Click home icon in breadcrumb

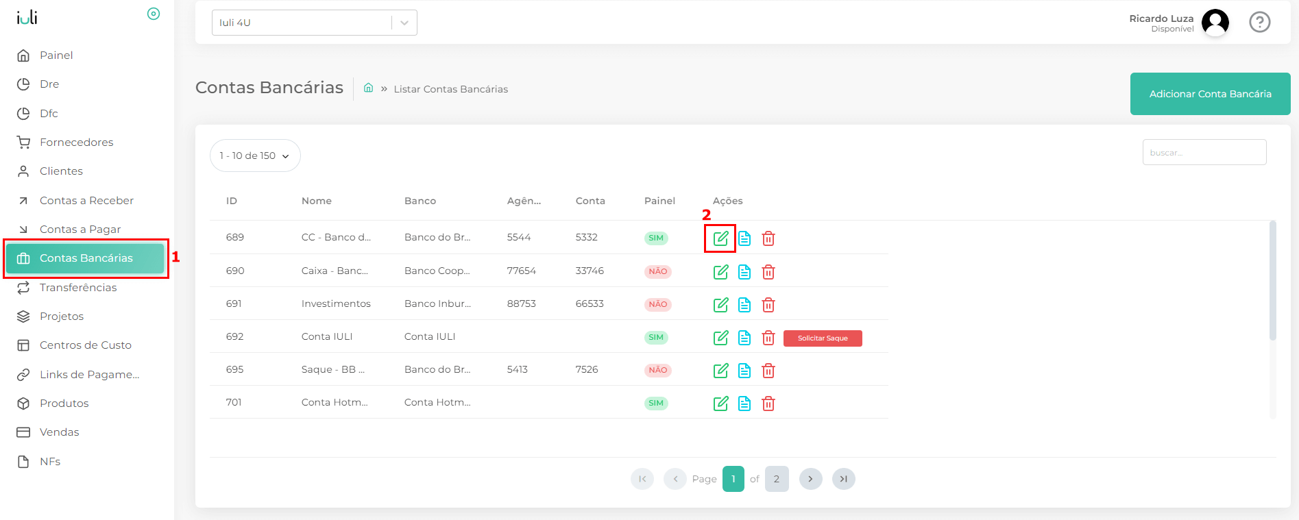pyautogui.click(x=368, y=88)
